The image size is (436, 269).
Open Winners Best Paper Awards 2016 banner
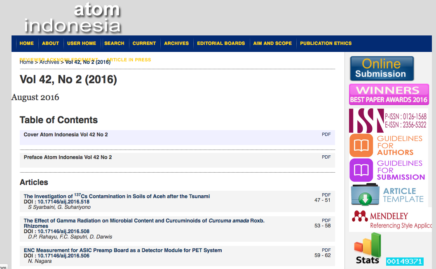389,94
